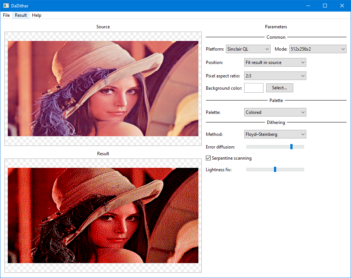Minimize the DaDither window
This screenshot has height=278, width=351.
308,6
